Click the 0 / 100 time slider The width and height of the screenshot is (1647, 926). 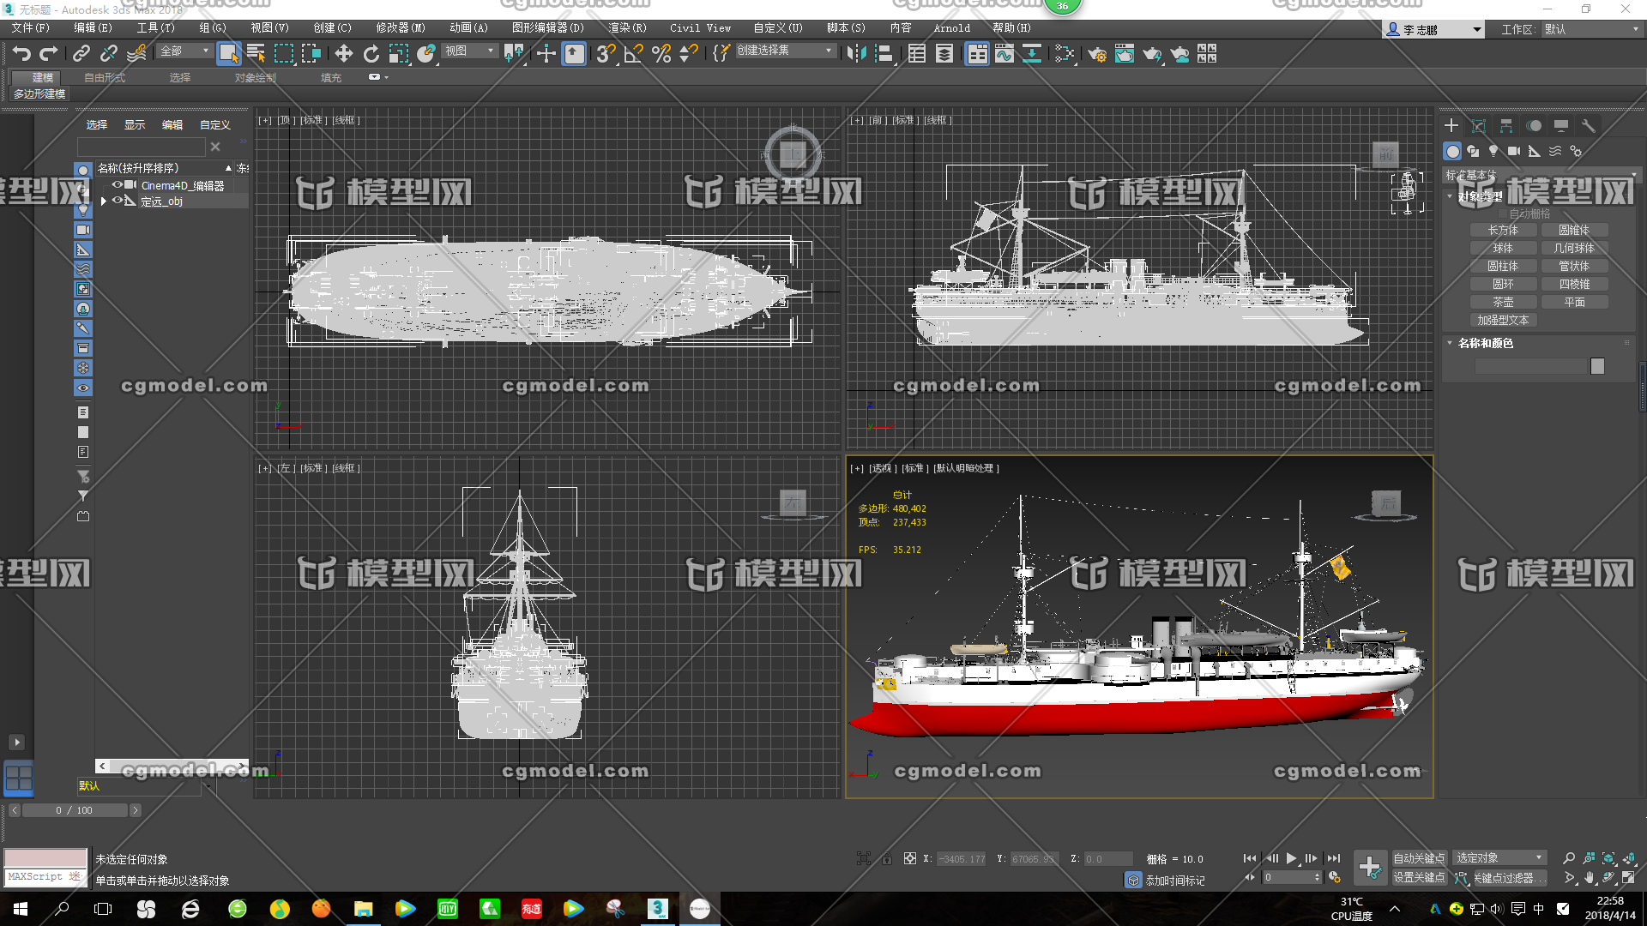pyautogui.click(x=74, y=810)
